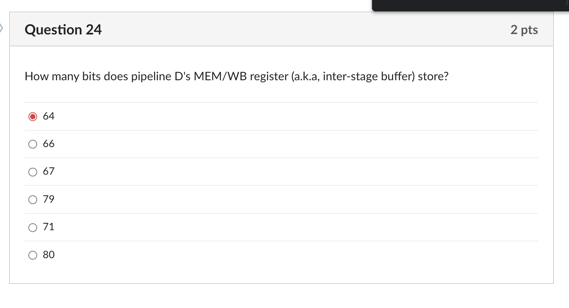Choose 66 as your answer
The height and width of the screenshot is (308, 569).
coord(32,144)
